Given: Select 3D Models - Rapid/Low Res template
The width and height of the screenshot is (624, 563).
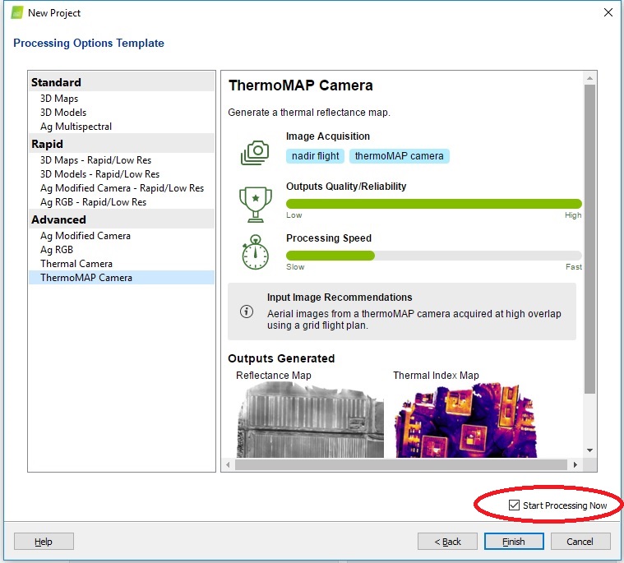Looking at the screenshot, I should [122, 174].
